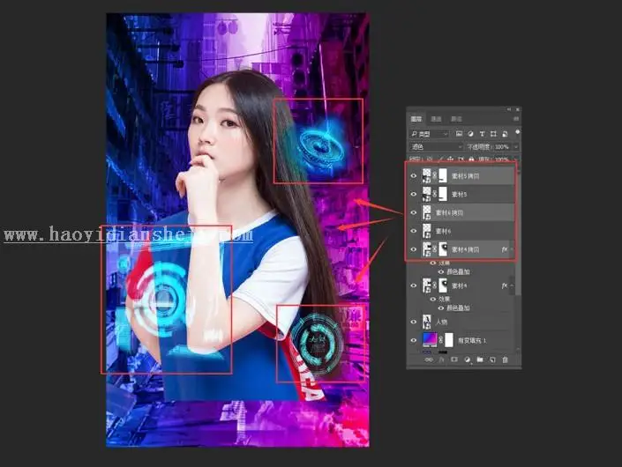Filter layers by smart object icon

click(x=505, y=134)
